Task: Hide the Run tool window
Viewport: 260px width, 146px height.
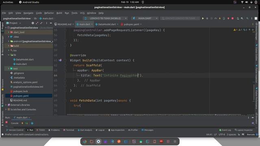Action: [x=253, y=118]
